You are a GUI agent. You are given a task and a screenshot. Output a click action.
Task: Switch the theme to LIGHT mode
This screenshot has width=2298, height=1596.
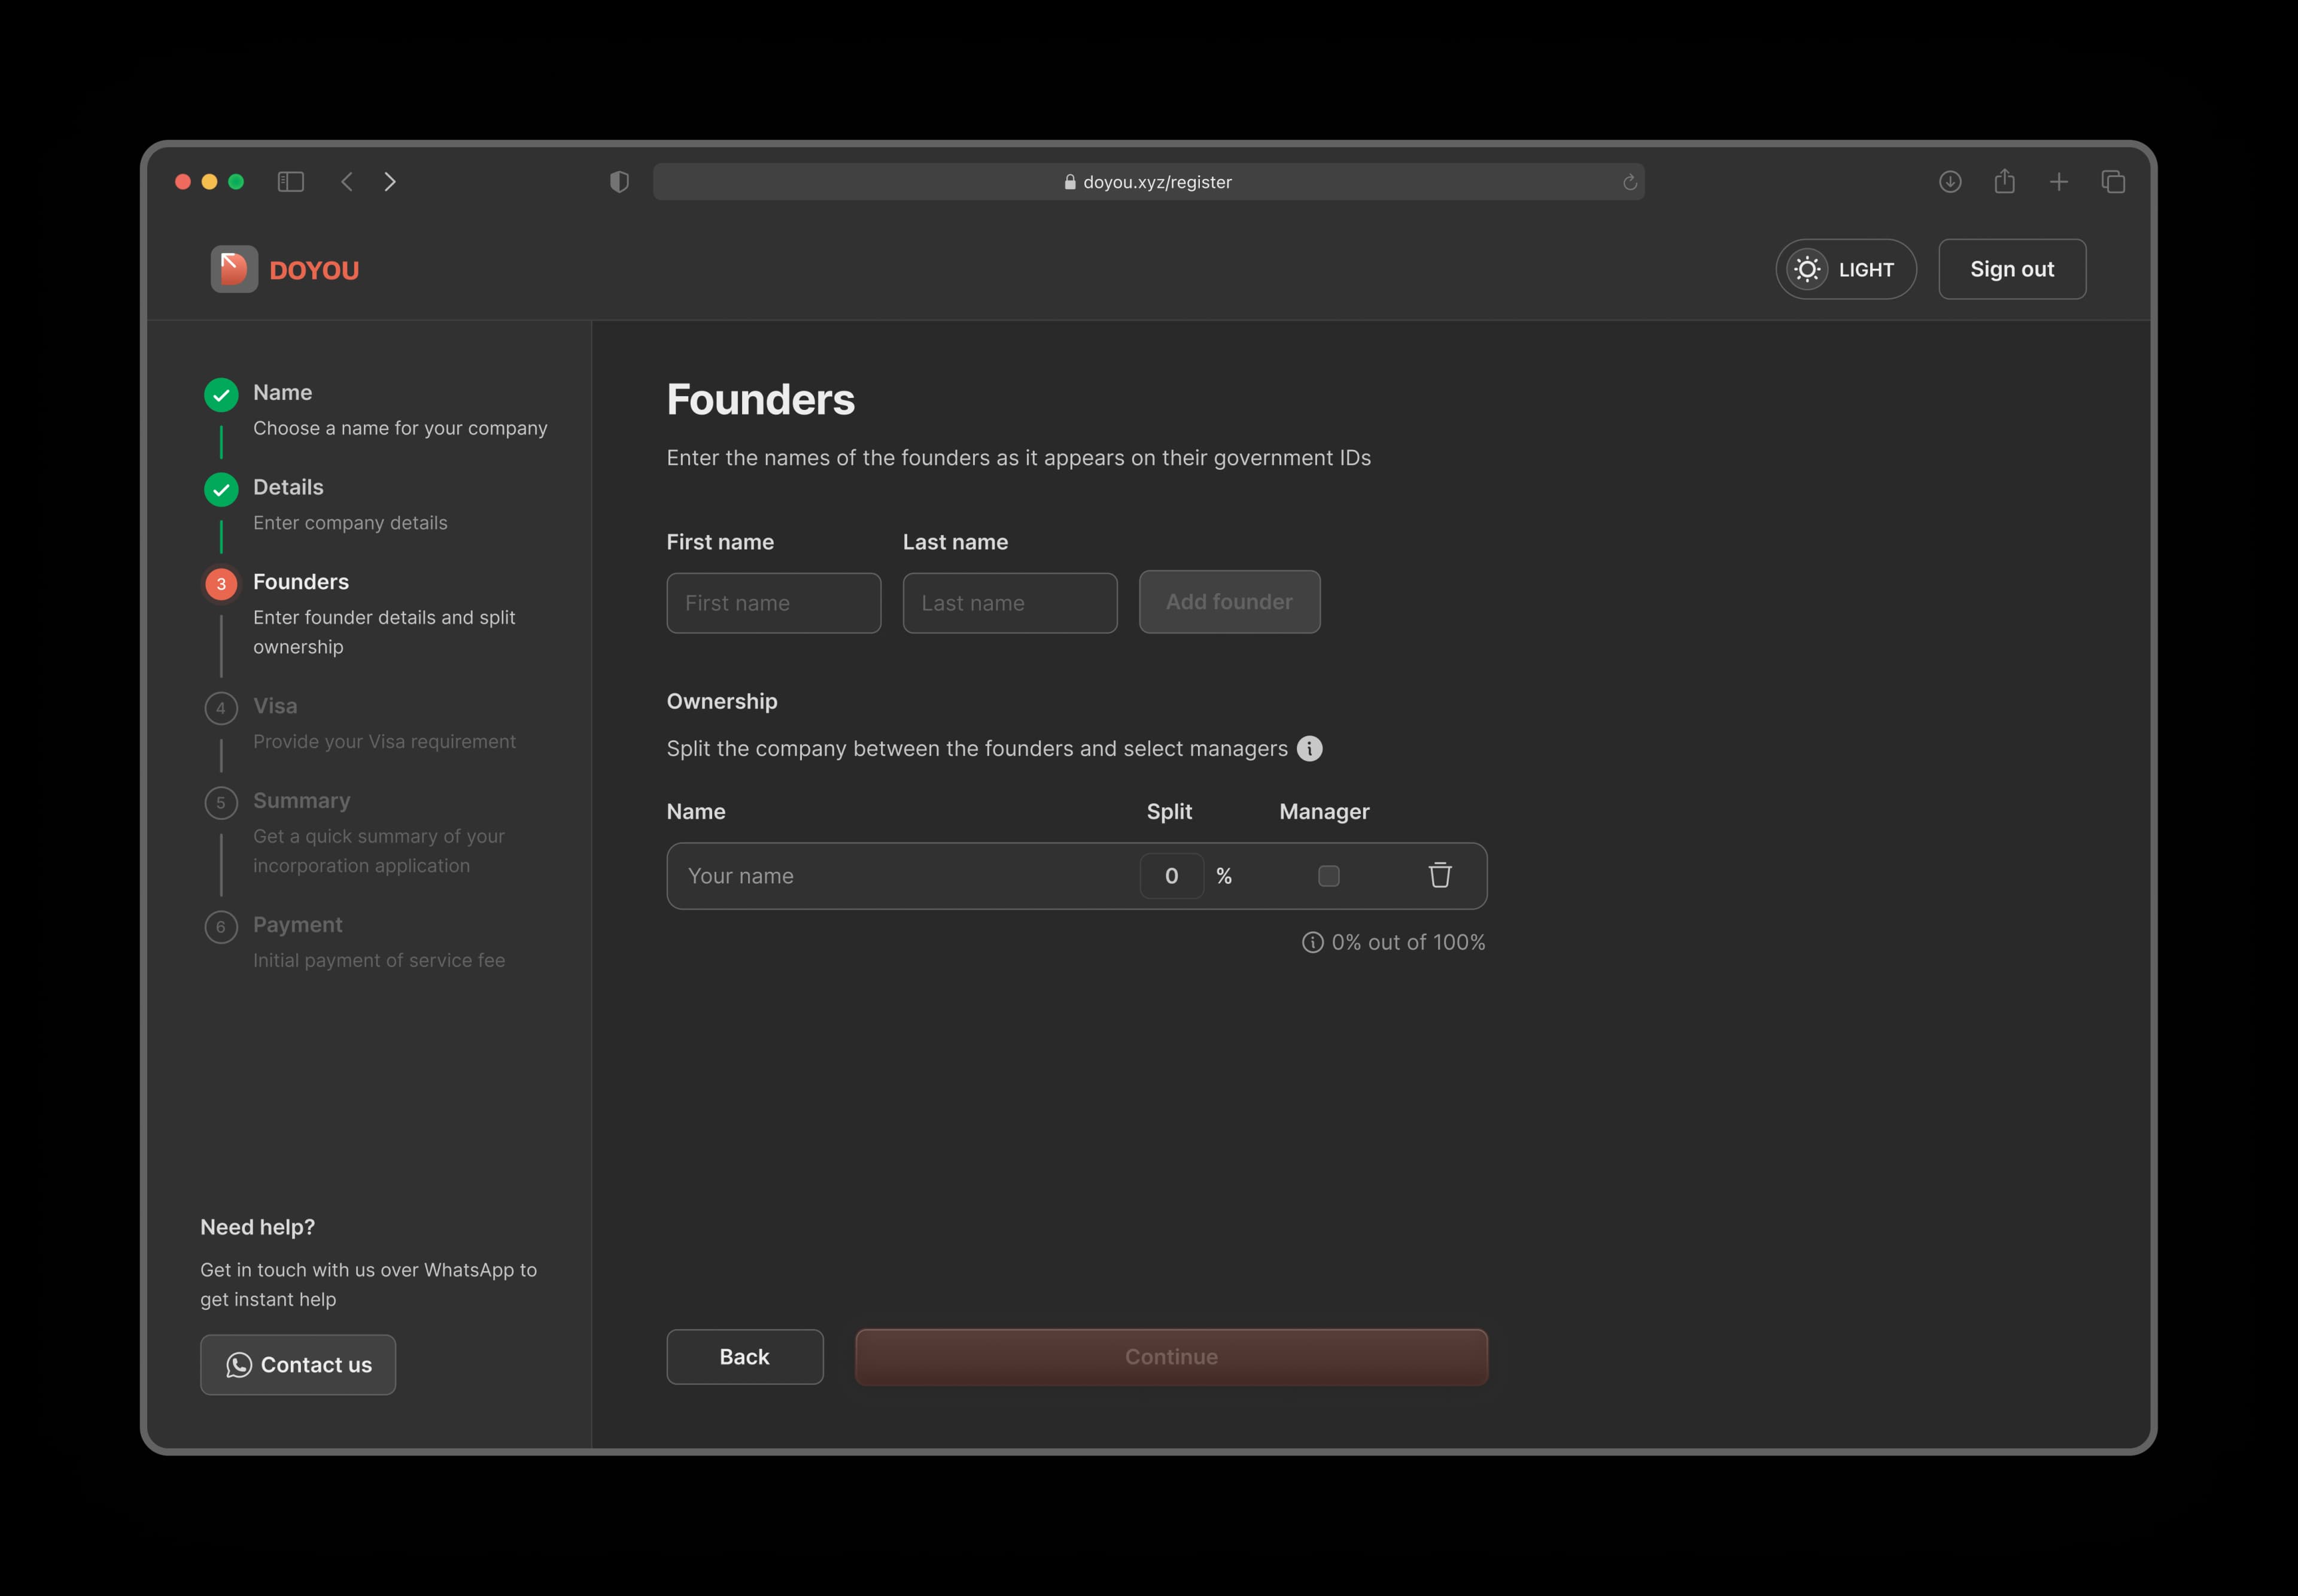(x=1845, y=268)
